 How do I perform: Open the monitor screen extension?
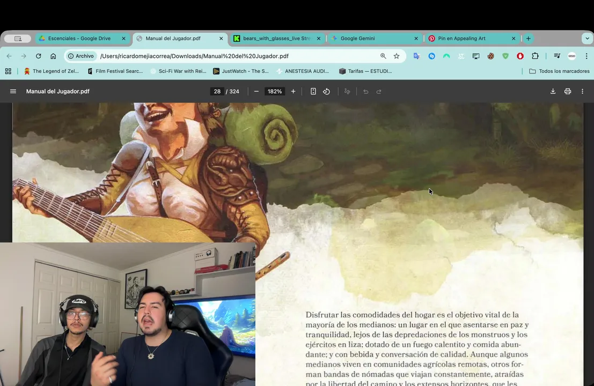click(x=476, y=56)
